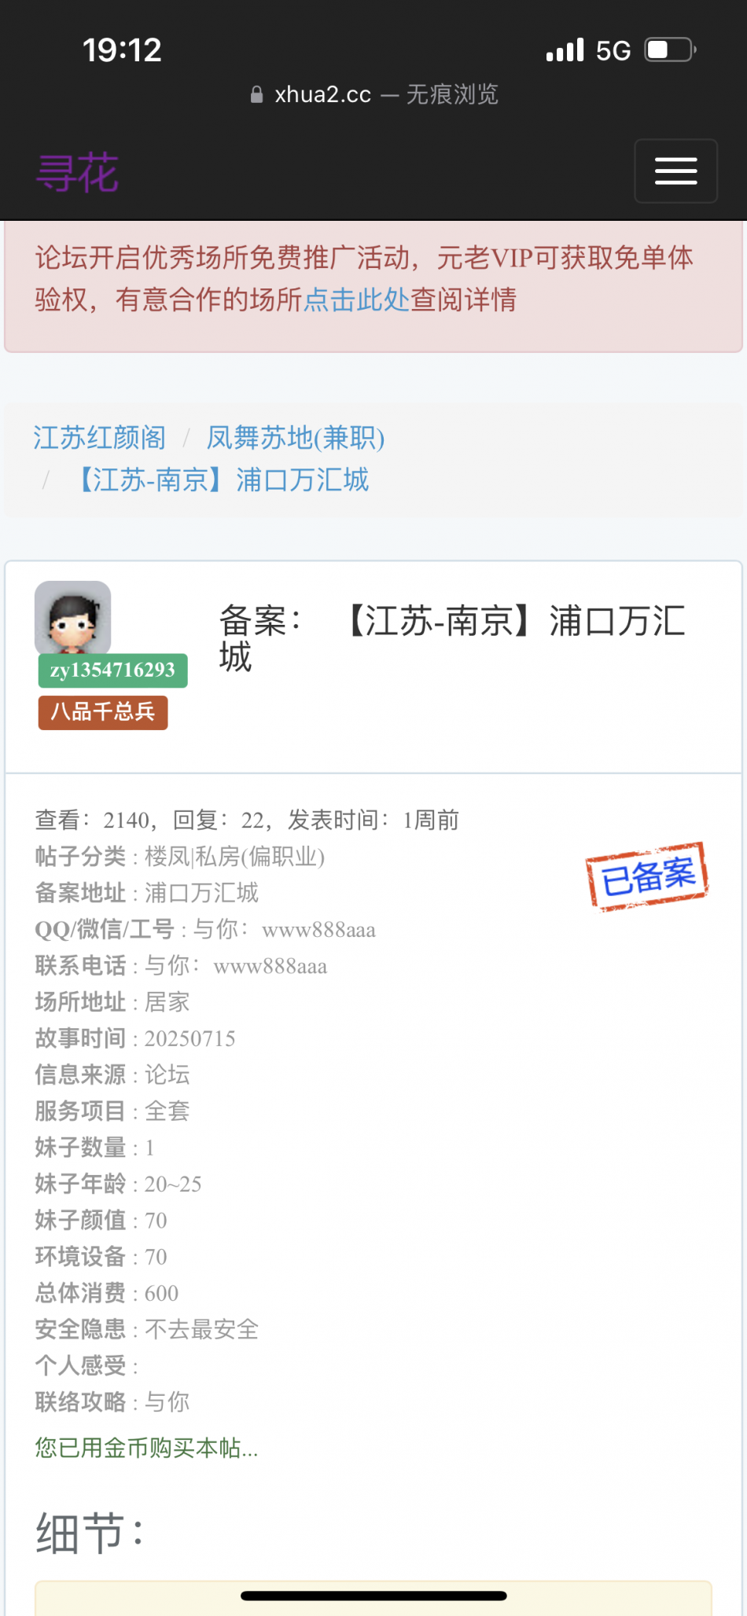
Task: Open user profile zy1354716293
Action: point(112,670)
